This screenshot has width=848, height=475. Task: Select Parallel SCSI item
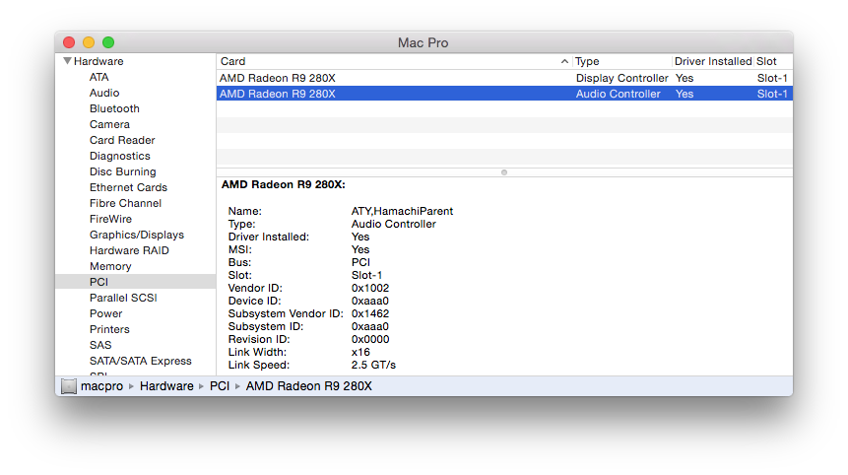tap(123, 298)
